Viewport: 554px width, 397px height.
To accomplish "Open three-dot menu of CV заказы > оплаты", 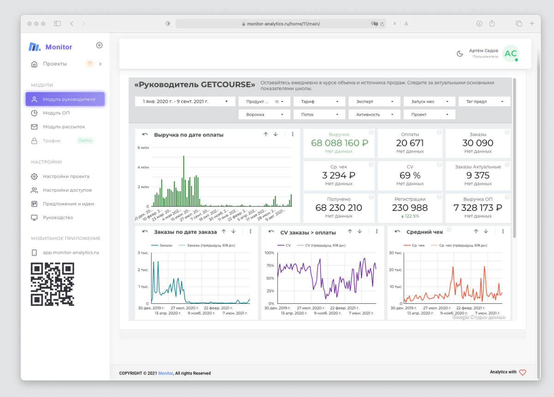I will (x=377, y=232).
